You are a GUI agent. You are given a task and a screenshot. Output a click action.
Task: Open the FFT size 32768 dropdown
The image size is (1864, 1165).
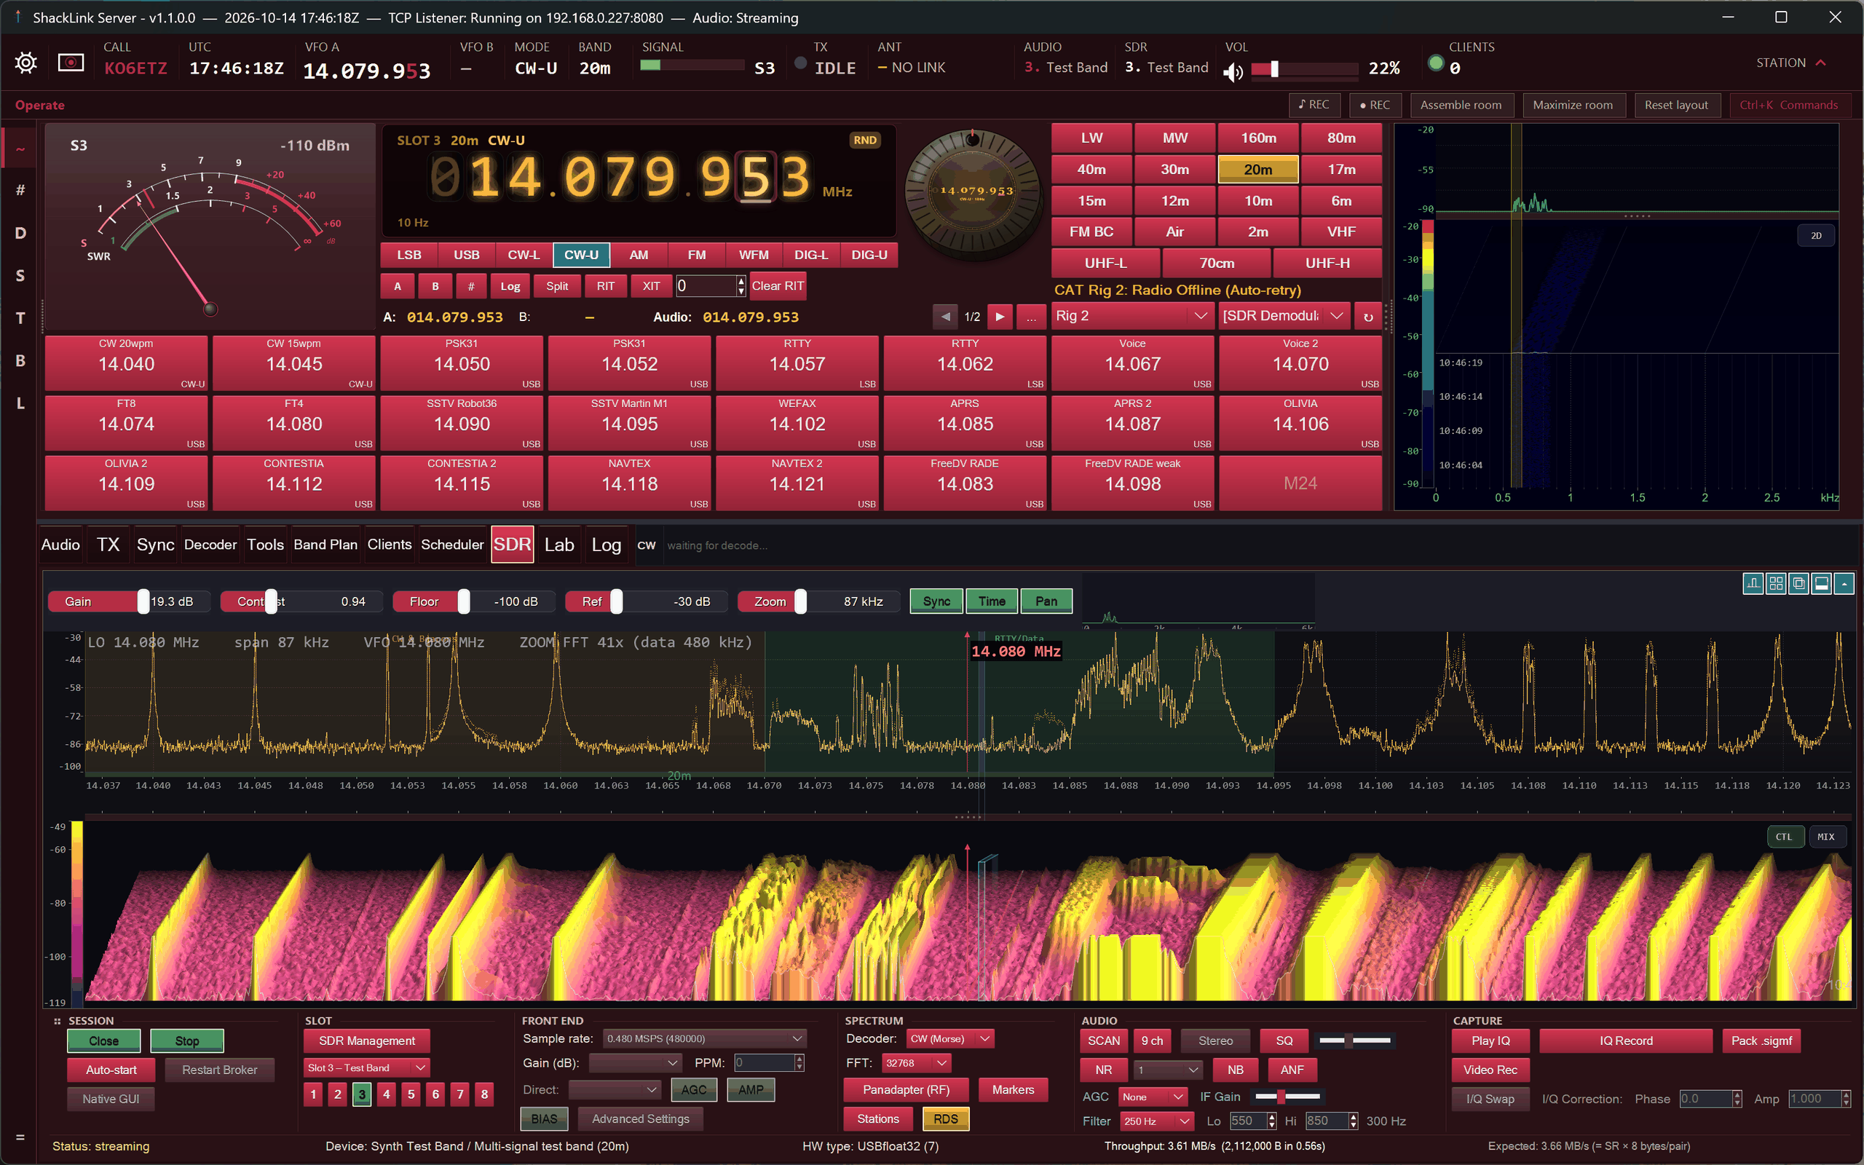coord(917,1063)
